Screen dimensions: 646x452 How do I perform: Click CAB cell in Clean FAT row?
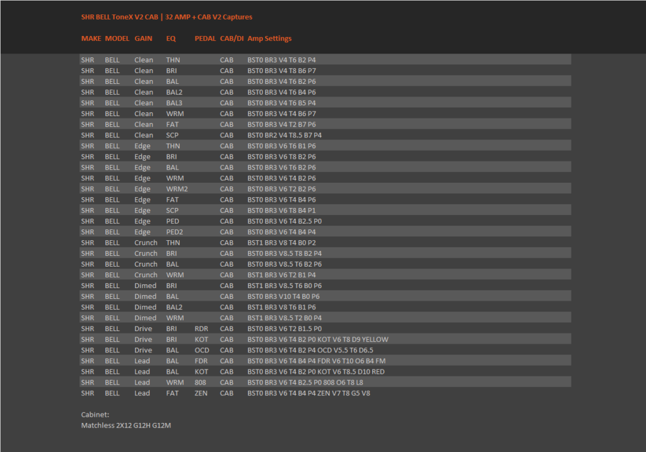(x=226, y=124)
